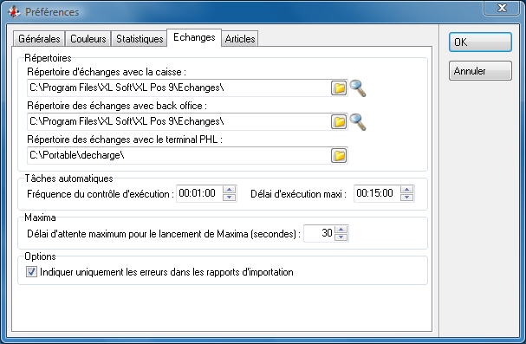
Task: Decrease Maxima launch wait seconds
Action: (x=341, y=237)
